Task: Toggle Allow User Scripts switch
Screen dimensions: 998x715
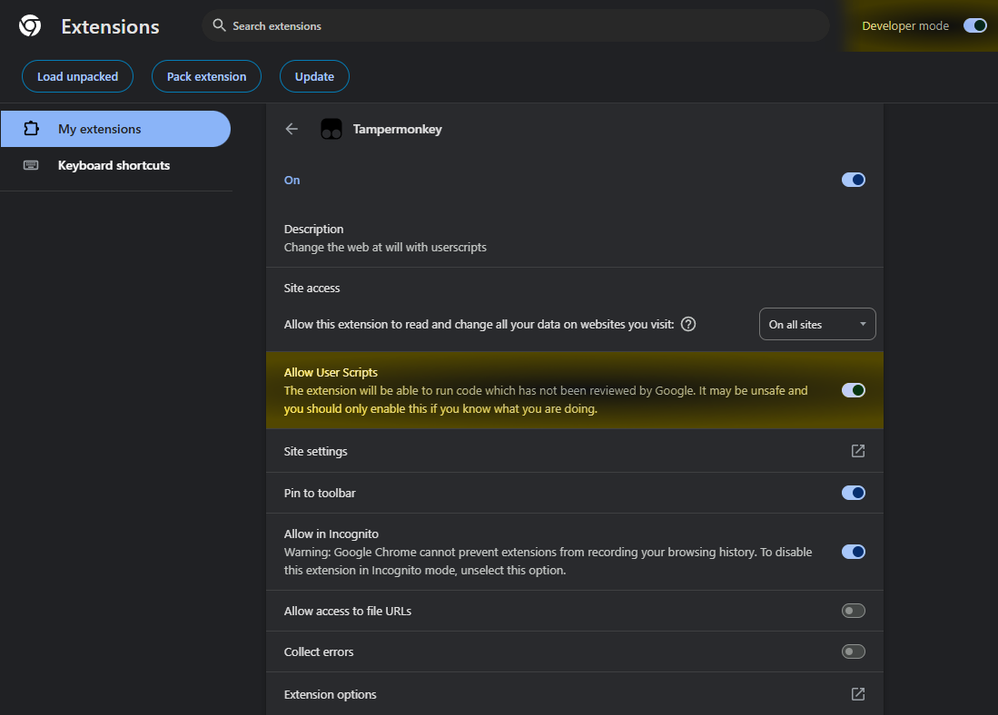Action: click(853, 390)
